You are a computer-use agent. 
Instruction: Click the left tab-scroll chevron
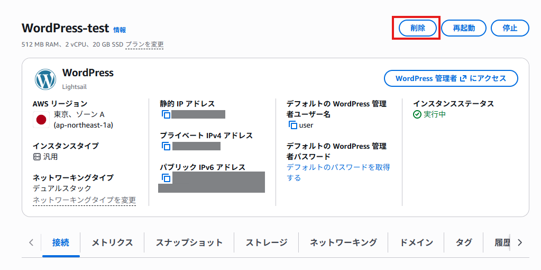point(31,242)
